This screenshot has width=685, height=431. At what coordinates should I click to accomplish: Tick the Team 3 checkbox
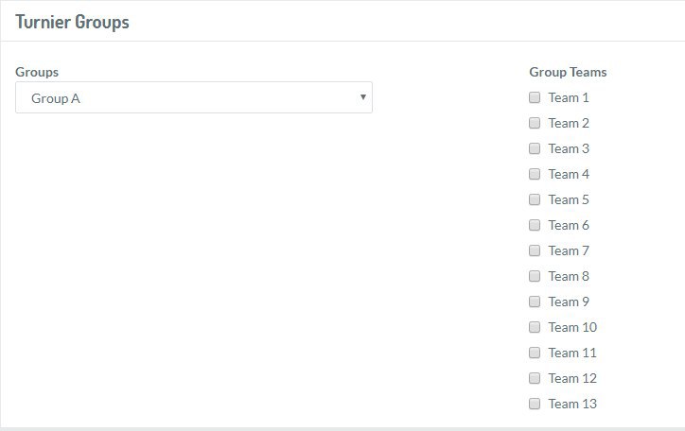point(535,148)
